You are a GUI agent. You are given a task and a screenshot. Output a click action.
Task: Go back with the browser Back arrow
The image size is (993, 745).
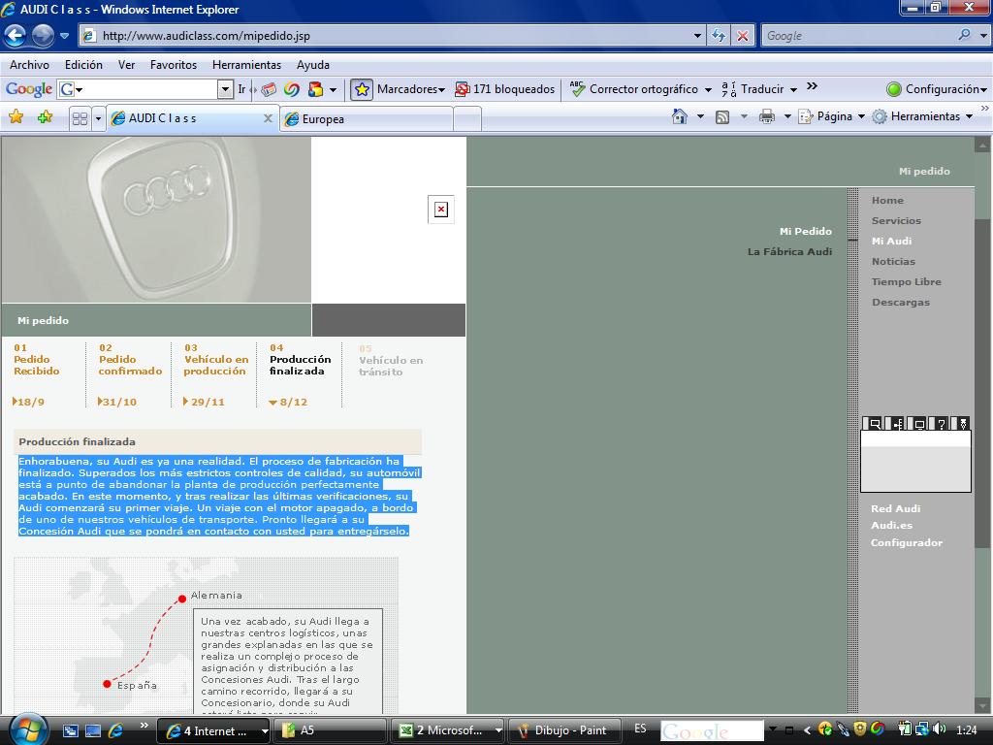click(16, 36)
